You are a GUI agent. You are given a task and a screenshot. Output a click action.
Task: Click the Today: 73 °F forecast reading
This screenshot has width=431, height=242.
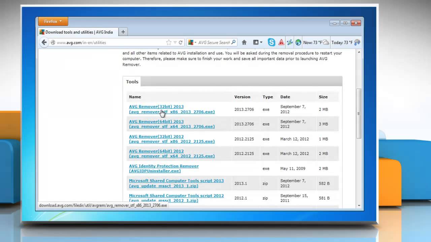click(x=342, y=43)
